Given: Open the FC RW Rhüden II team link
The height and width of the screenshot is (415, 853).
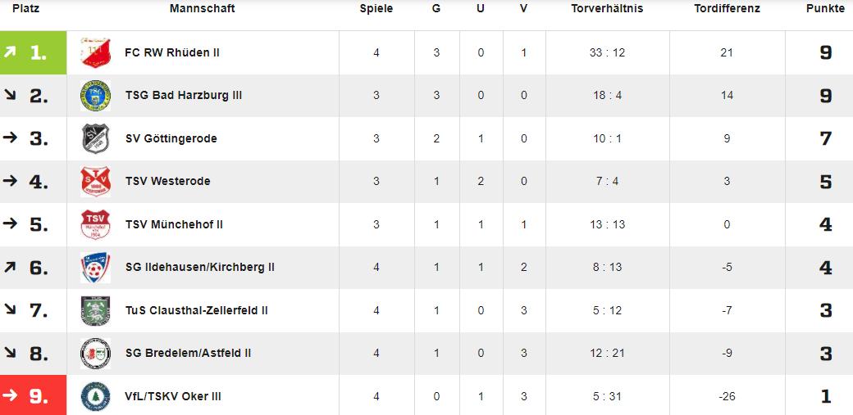Looking at the screenshot, I should (x=172, y=52).
